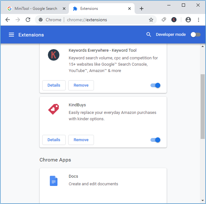Reload the extensions page
Screen dimensions: 206x204
point(28,20)
